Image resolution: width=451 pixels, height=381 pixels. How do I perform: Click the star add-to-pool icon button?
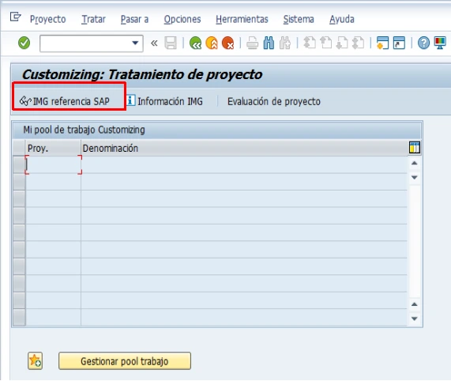[x=35, y=361]
